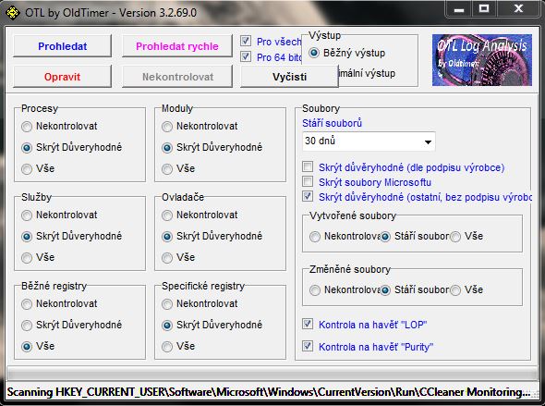Start scan with Prohledat button
The image size is (545, 406).
(62, 46)
